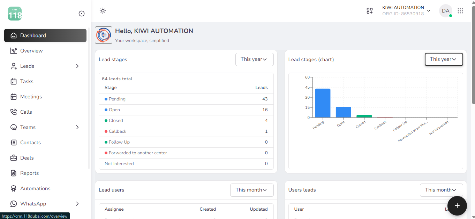
Task: Click the Forwarded to another center row
Action: click(x=186, y=153)
